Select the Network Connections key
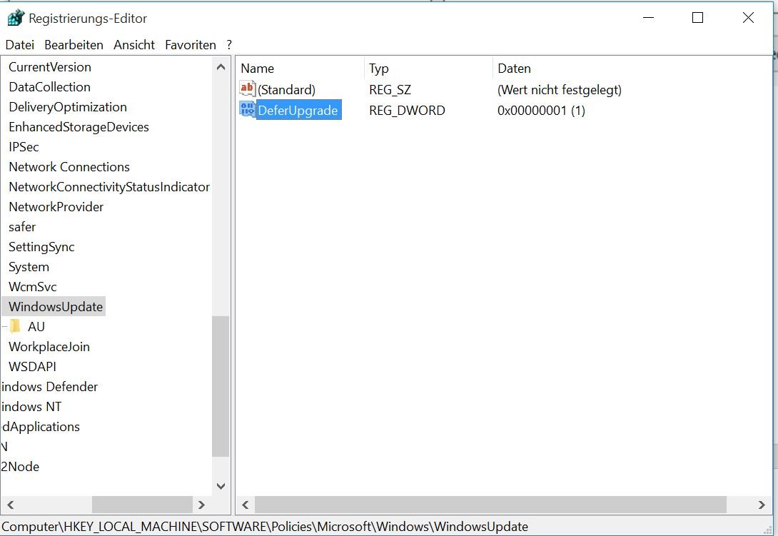778x536 pixels. click(x=69, y=167)
